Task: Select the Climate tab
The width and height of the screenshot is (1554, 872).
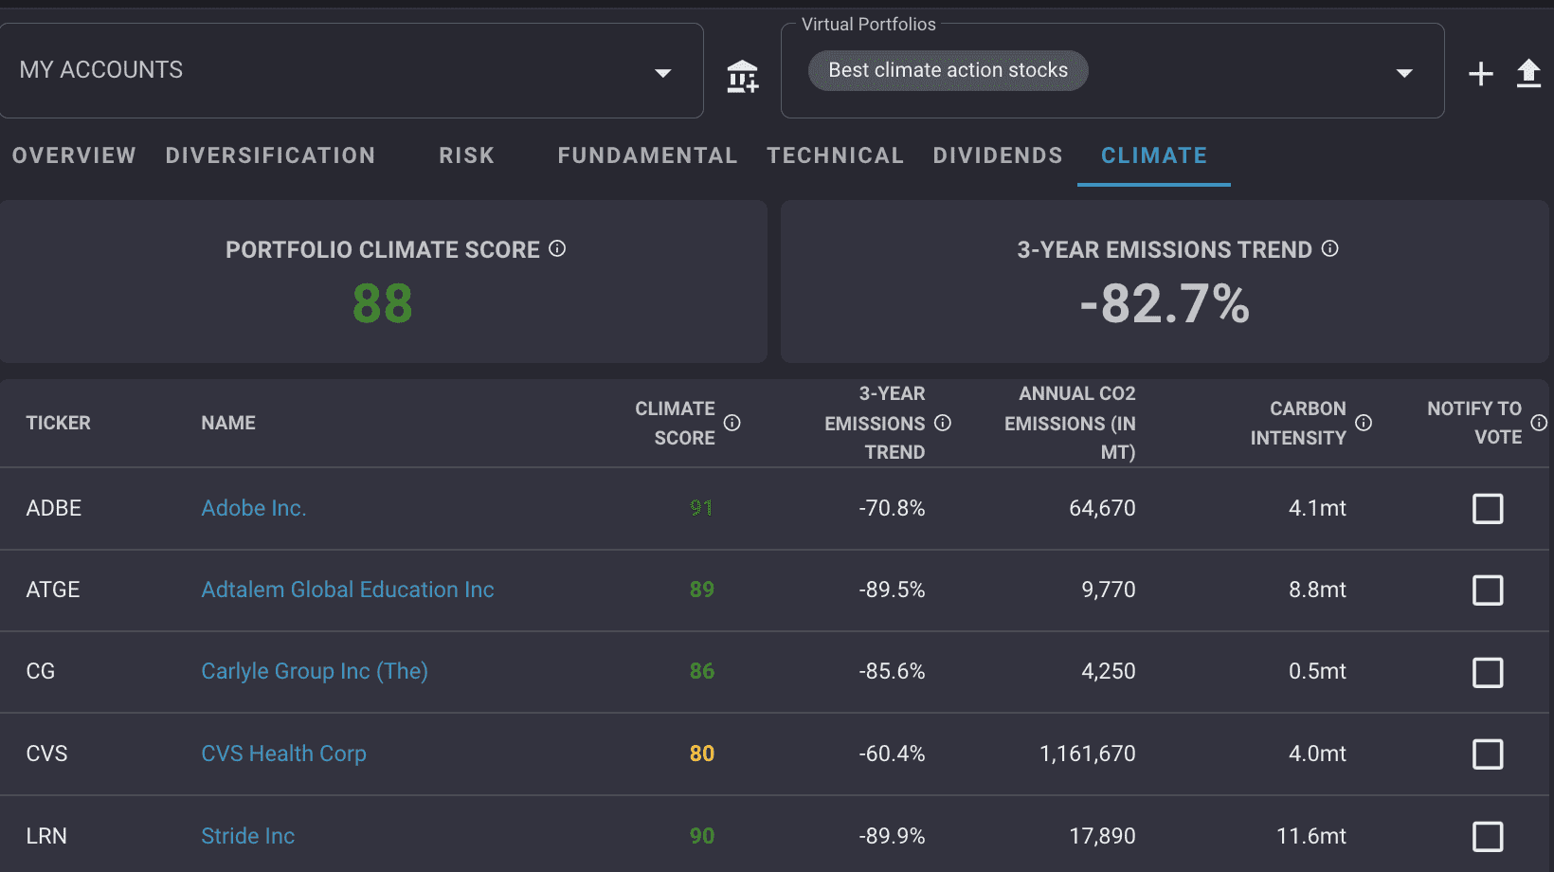Action: click(x=1154, y=155)
